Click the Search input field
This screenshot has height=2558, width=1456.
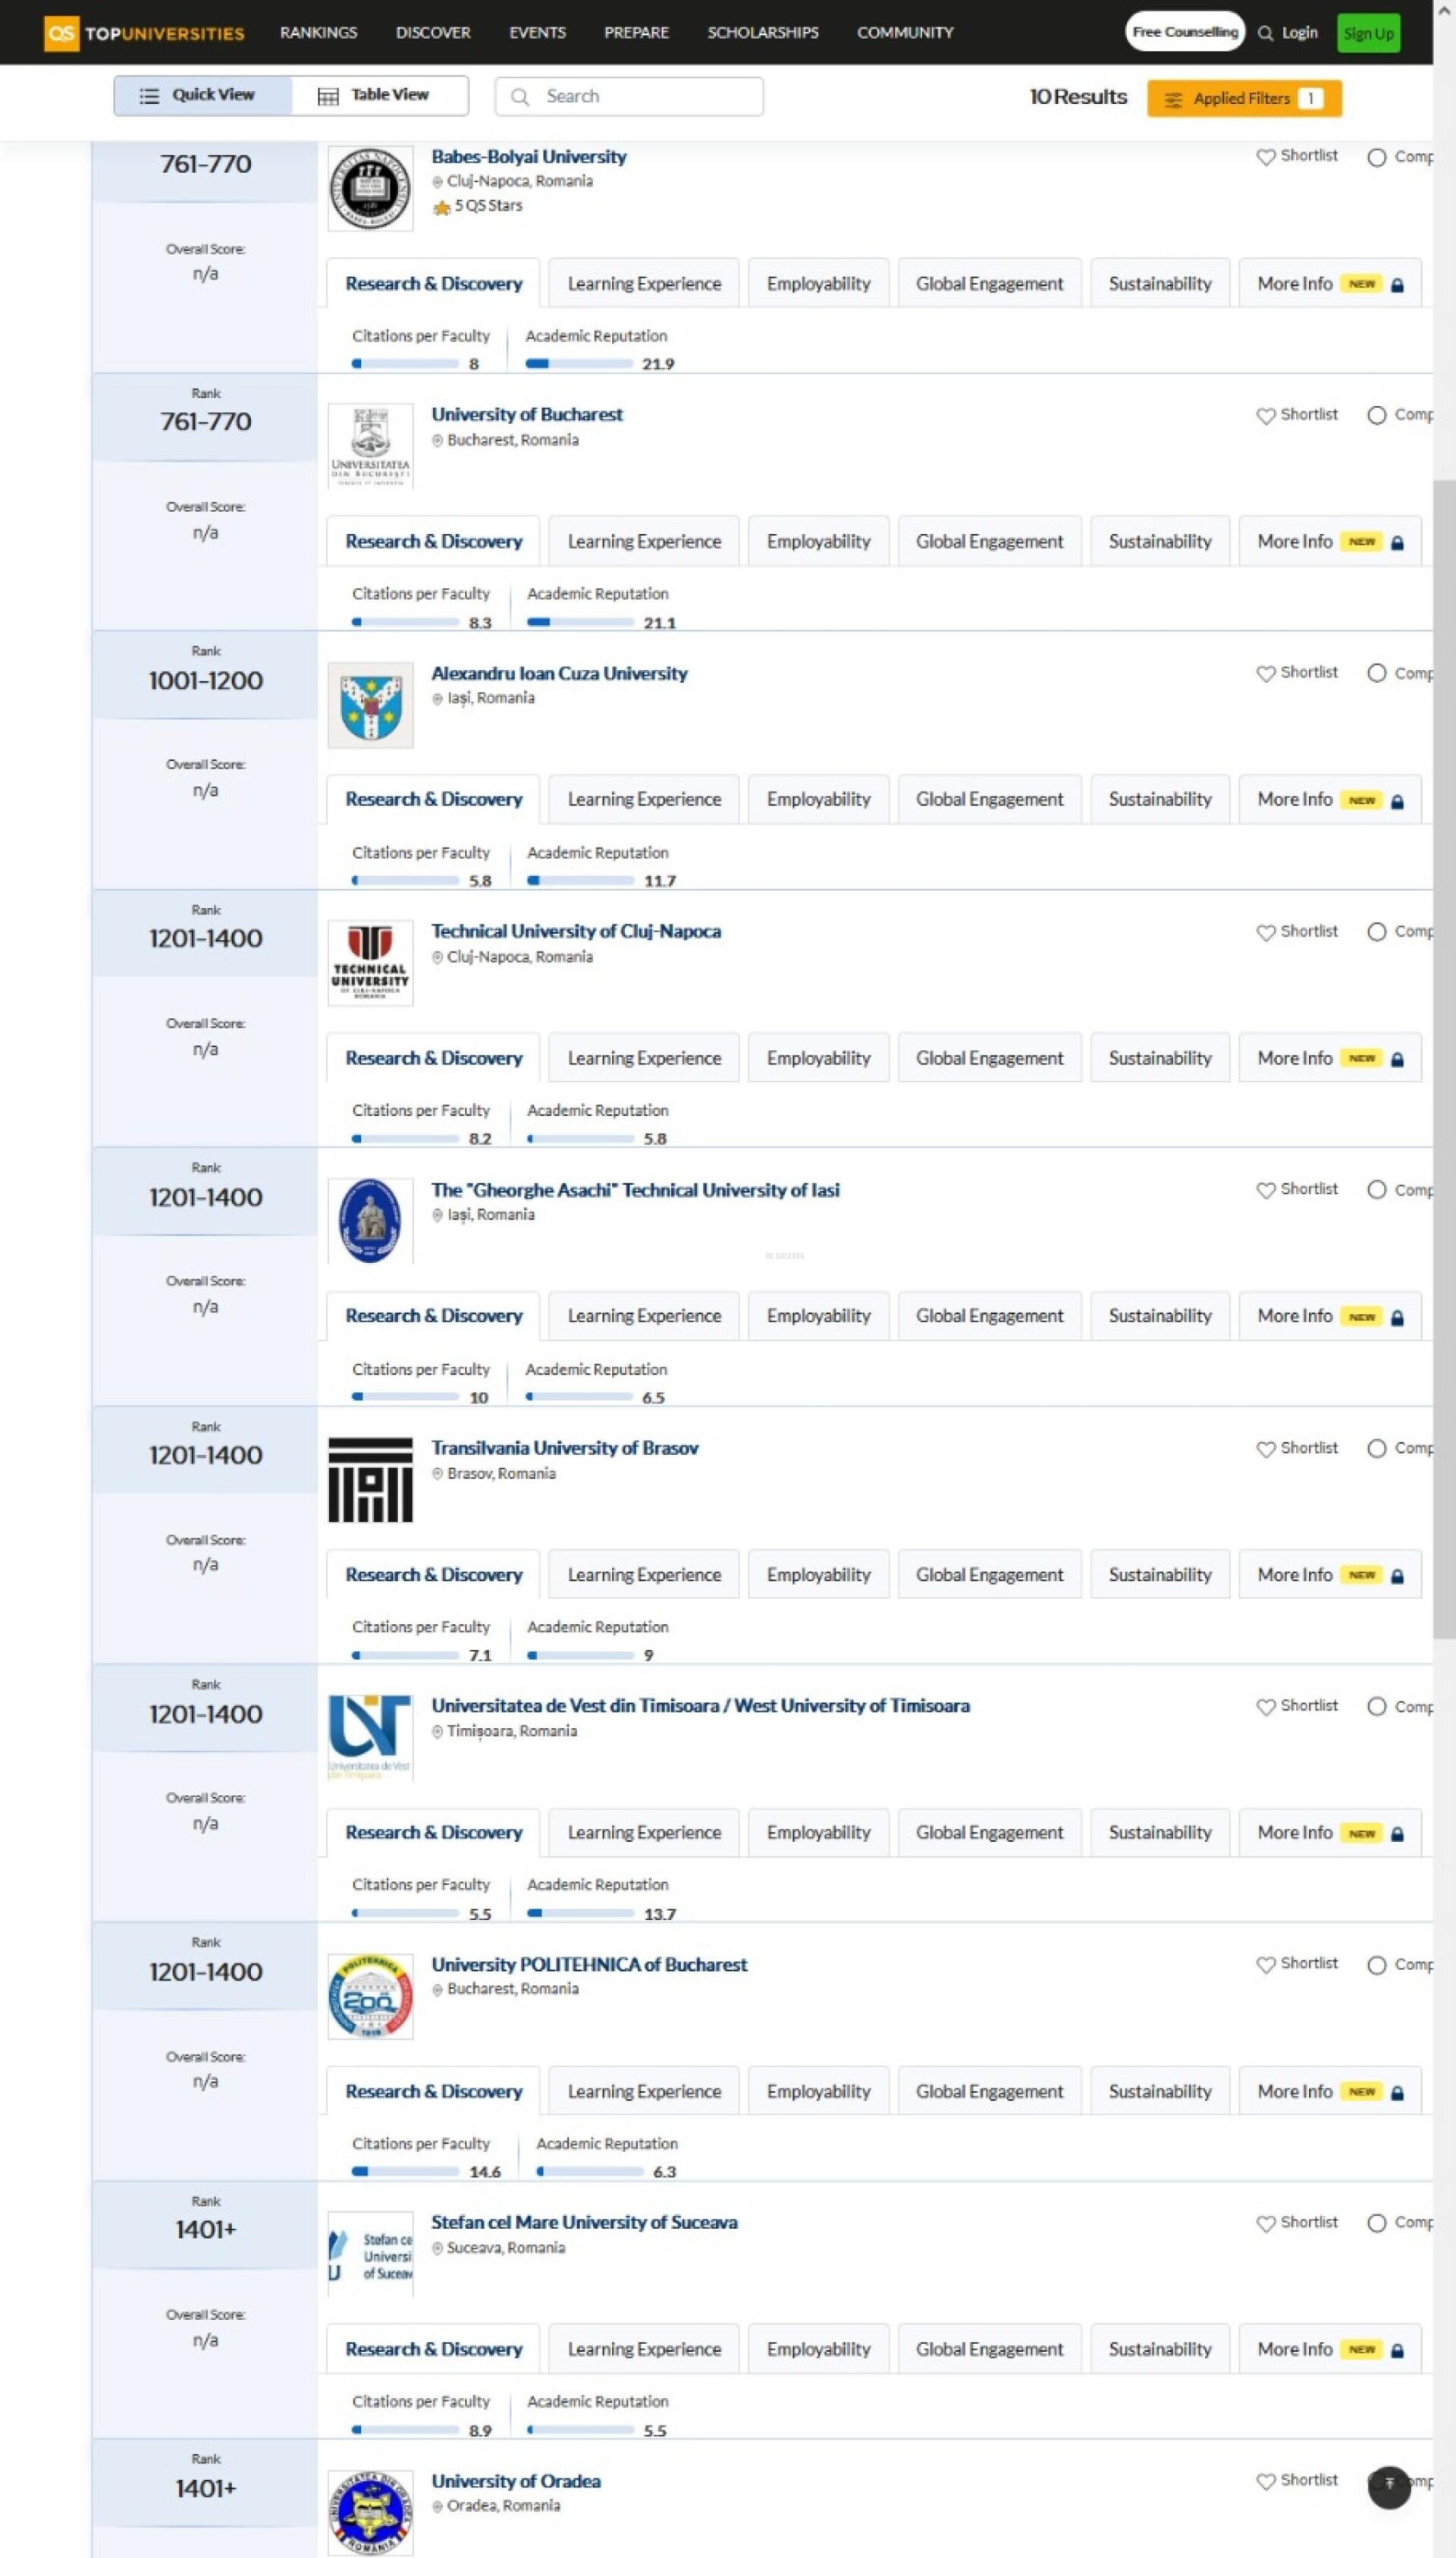629,97
